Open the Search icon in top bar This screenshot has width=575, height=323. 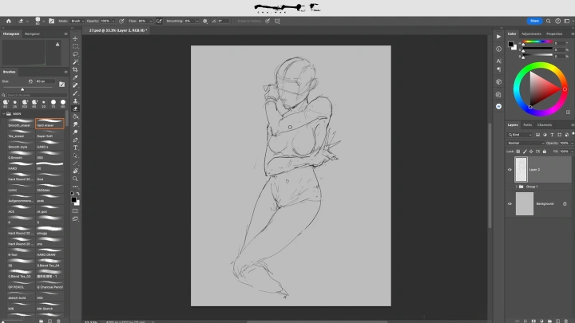pos(548,22)
